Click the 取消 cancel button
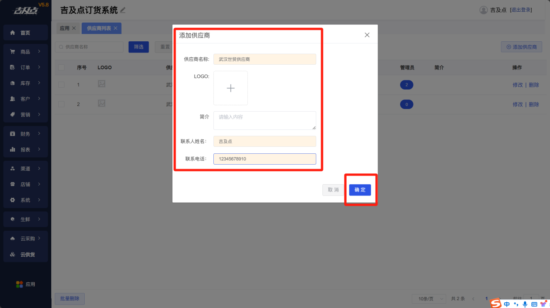This screenshot has width=550, height=308. [333, 190]
